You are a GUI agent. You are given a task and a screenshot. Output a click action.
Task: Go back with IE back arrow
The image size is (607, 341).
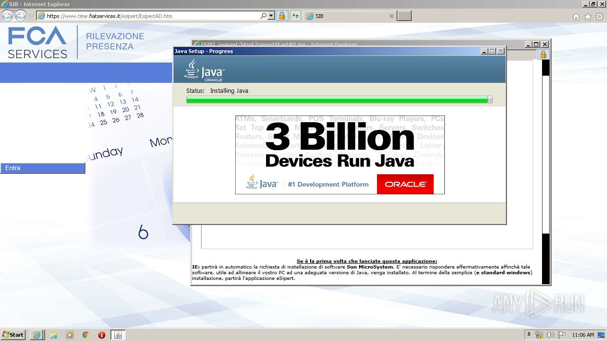7,16
